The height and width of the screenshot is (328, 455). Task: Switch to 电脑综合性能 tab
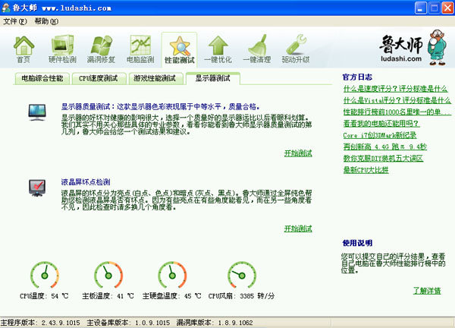[42, 78]
